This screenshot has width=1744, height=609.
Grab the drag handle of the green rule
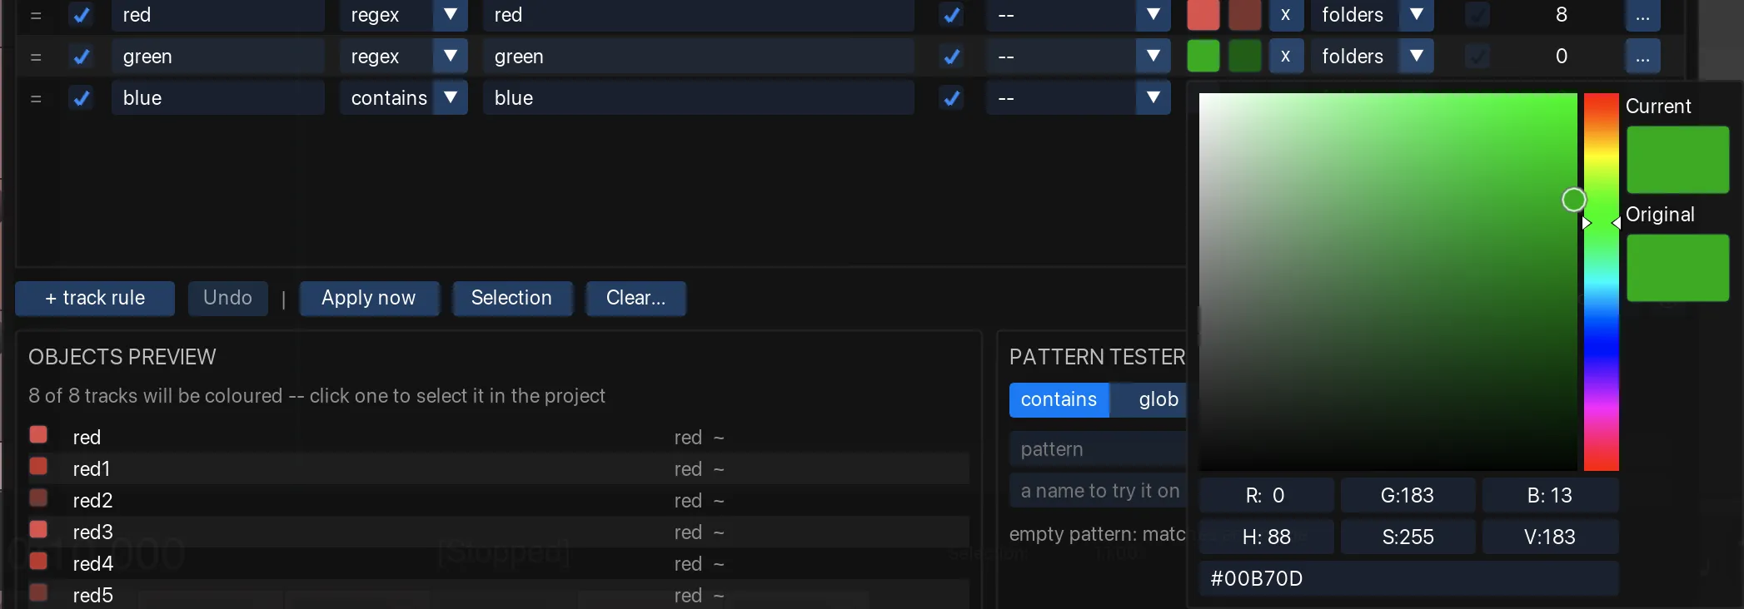tap(36, 57)
